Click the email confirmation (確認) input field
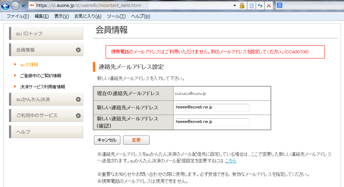The width and height of the screenshot is (344, 187). 212,122
